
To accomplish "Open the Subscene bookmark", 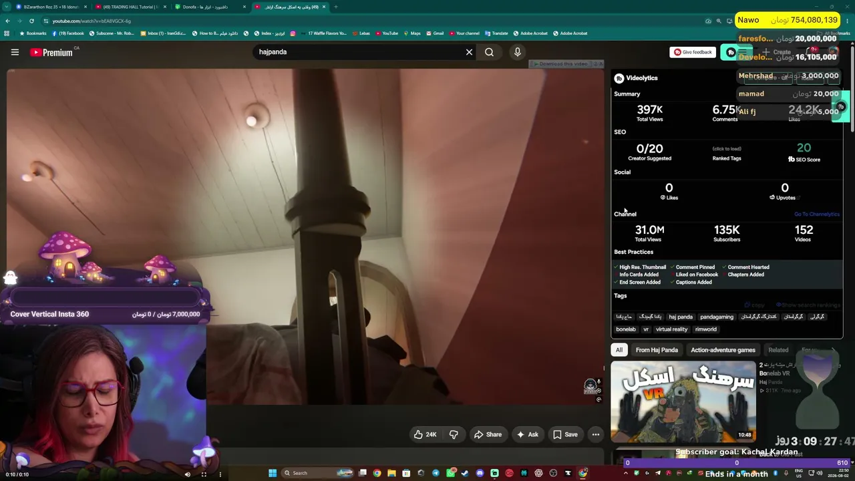I will [x=112, y=33].
